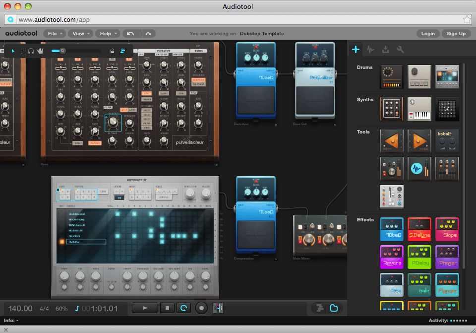Add the Phaser effect from the Effects section
Screen dimensions: 476x333
tap(447, 257)
